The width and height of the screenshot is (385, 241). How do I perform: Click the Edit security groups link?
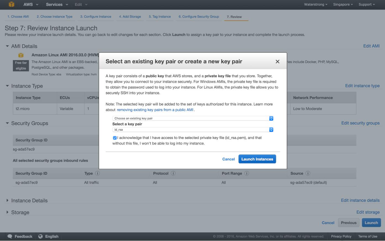point(360,123)
